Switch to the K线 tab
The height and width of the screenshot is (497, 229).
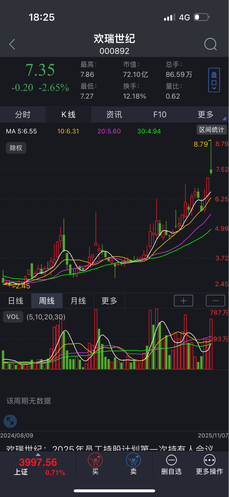click(x=68, y=115)
